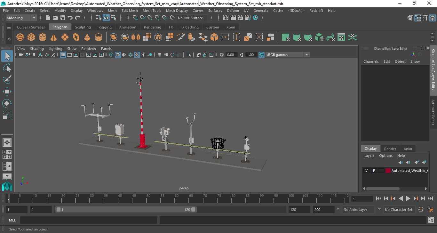Viewport: 437px width, 233px height.
Task: Toggle layer playback P box
Action: pos(374,171)
